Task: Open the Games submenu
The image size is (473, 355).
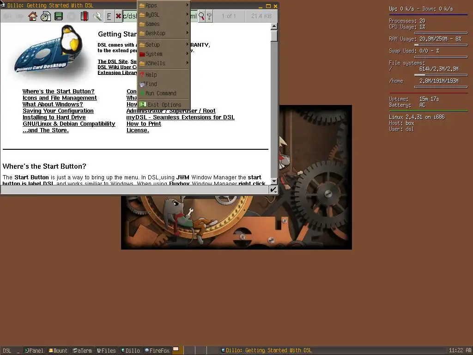Action: pos(164,24)
